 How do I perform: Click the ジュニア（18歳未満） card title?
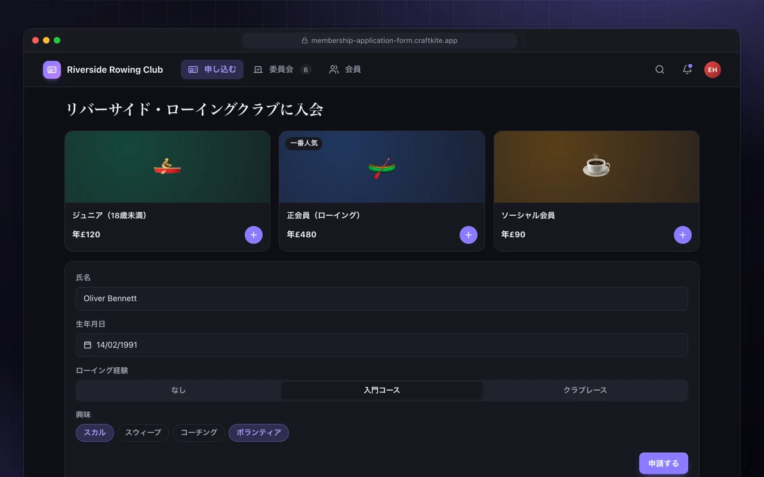point(111,215)
